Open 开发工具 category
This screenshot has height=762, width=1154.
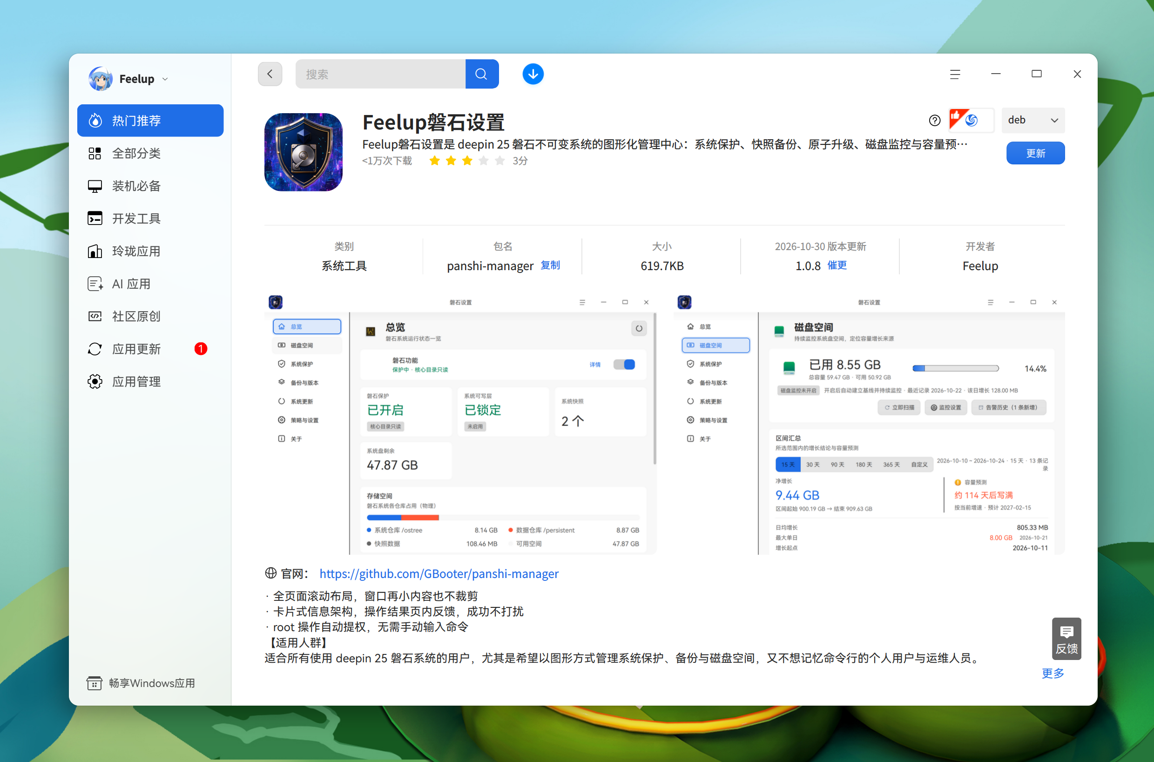[x=150, y=218]
